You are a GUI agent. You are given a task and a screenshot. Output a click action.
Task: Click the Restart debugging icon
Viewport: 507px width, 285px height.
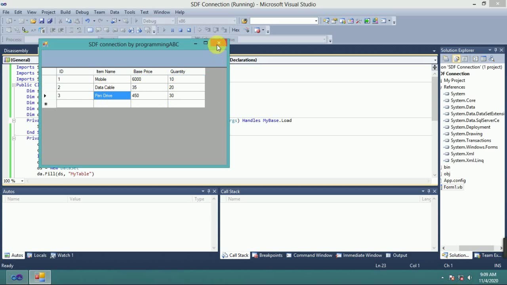tap(189, 30)
